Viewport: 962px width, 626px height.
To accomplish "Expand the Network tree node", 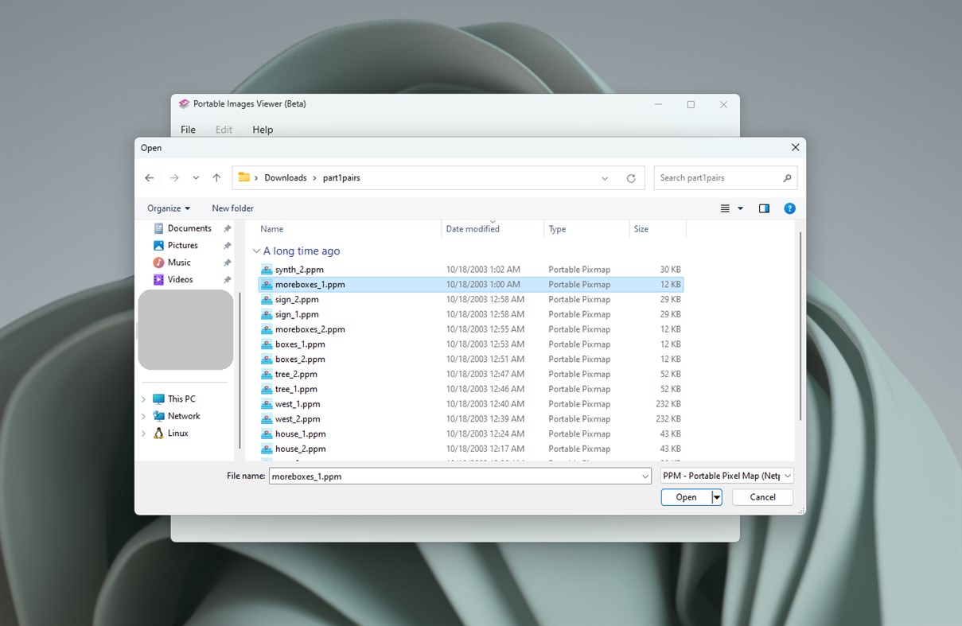I will 143,416.
